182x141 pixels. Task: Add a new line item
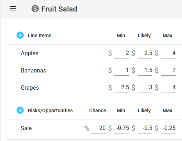[x=20, y=35]
